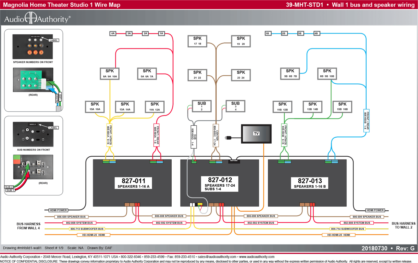Open the sub rear panel photo

(33, 167)
